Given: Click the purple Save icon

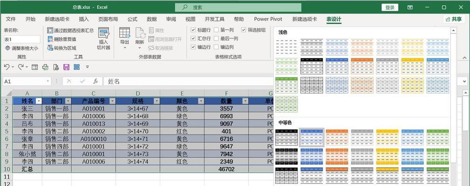Looking at the screenshot, I should click(x=66, y=67).
